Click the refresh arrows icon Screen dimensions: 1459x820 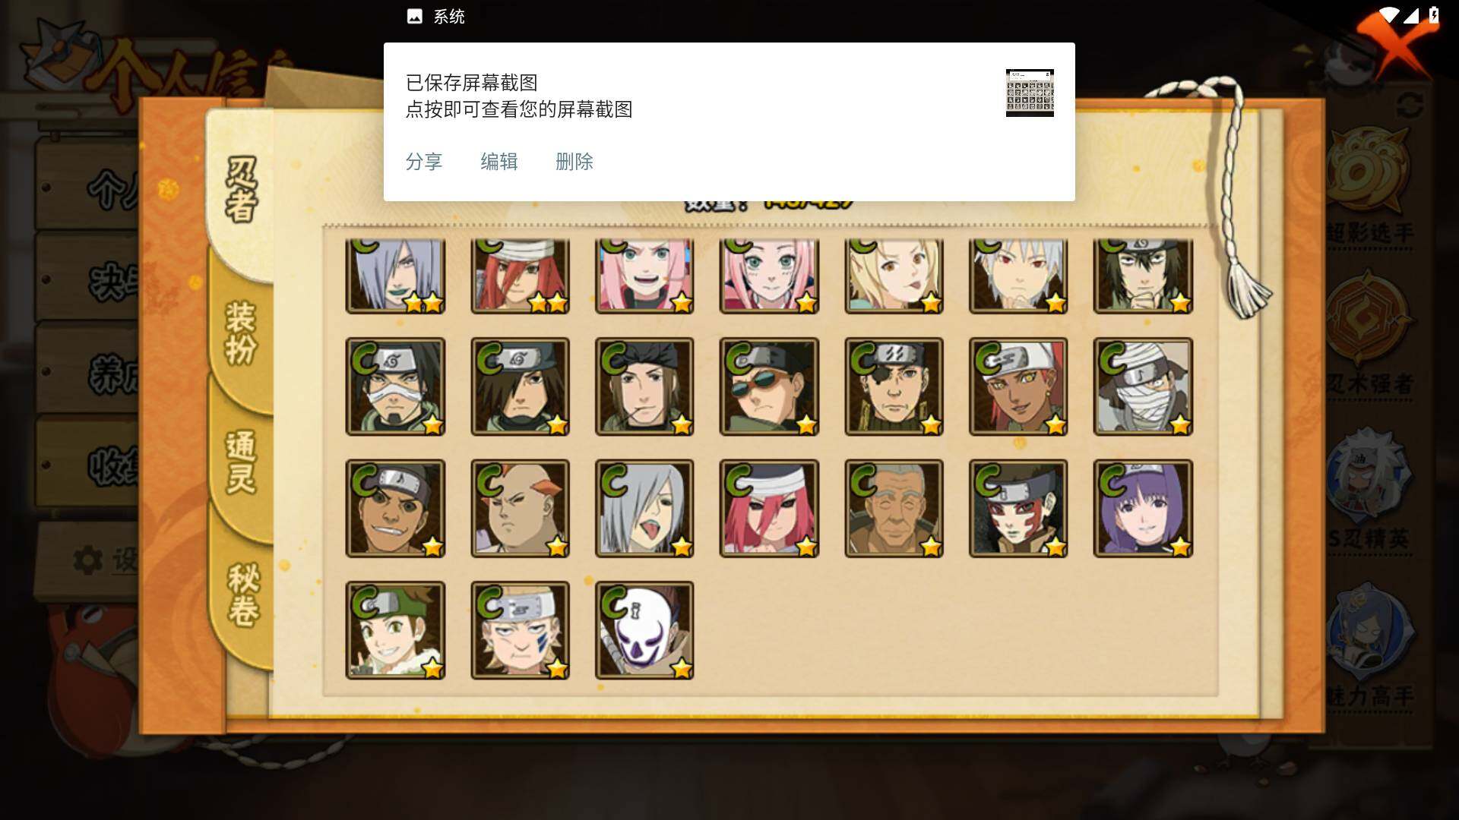pos(1410,105)
